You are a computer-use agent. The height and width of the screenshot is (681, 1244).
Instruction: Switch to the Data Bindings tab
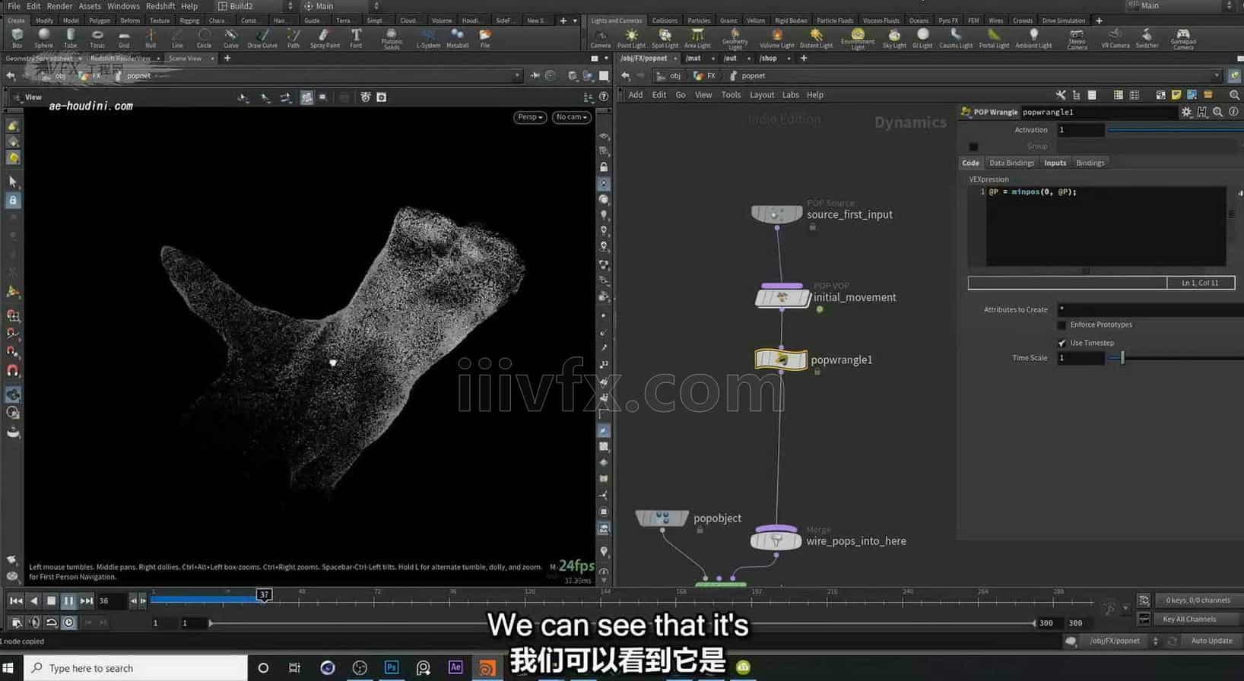coord(1011,163)
